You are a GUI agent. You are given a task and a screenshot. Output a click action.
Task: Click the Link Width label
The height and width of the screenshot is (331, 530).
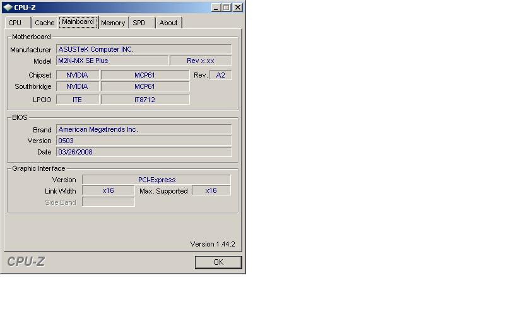click(x=61, y=191)
